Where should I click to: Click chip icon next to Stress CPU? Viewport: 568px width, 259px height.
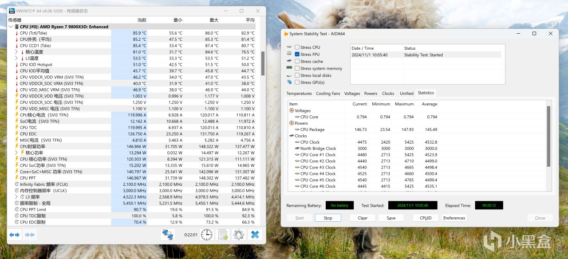[x=289, y=47]
